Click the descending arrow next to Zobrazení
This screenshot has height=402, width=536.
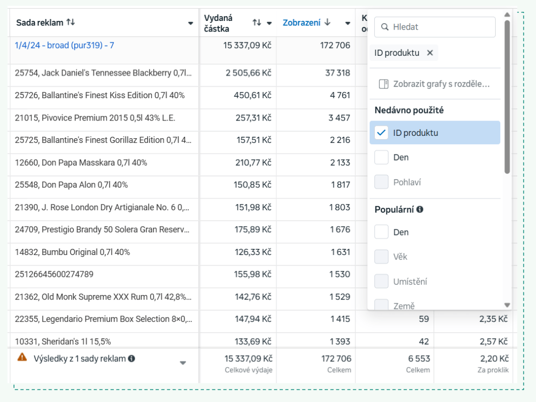tap(327, 22)
